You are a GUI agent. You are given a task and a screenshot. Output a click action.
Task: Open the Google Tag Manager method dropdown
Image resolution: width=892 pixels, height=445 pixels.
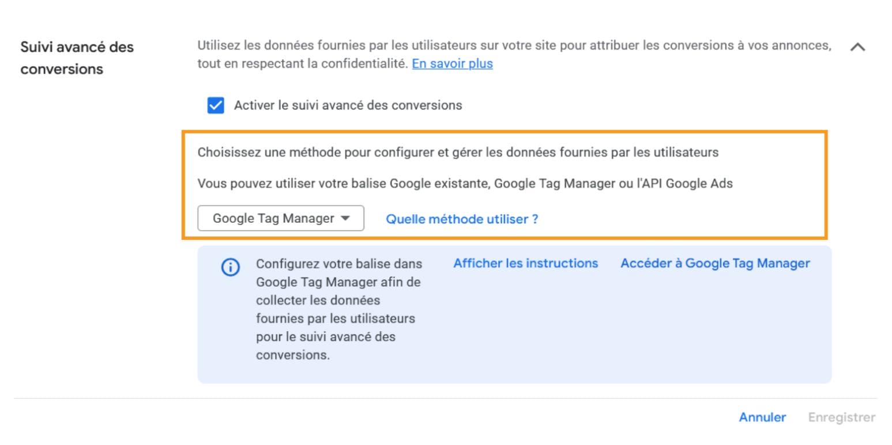[280, 218]
